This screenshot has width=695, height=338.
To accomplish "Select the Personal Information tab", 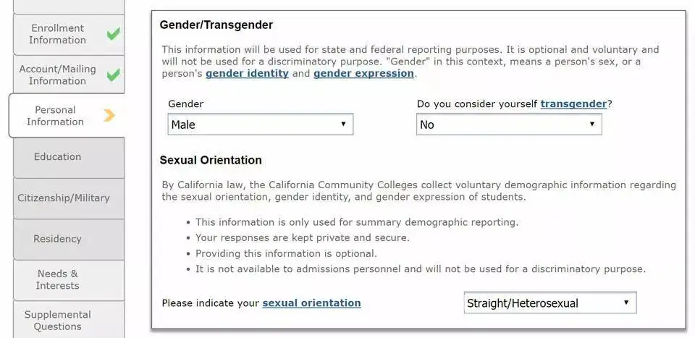I will pos(55,116).
